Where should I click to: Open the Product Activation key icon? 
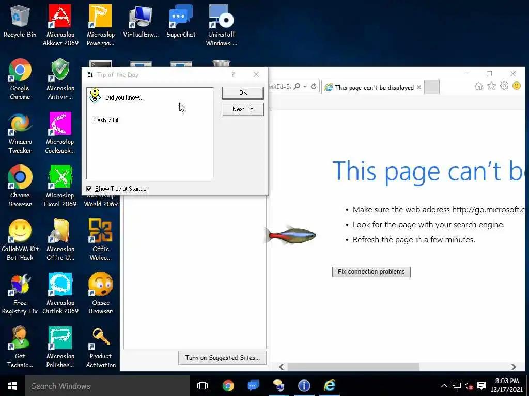(101, 347)
